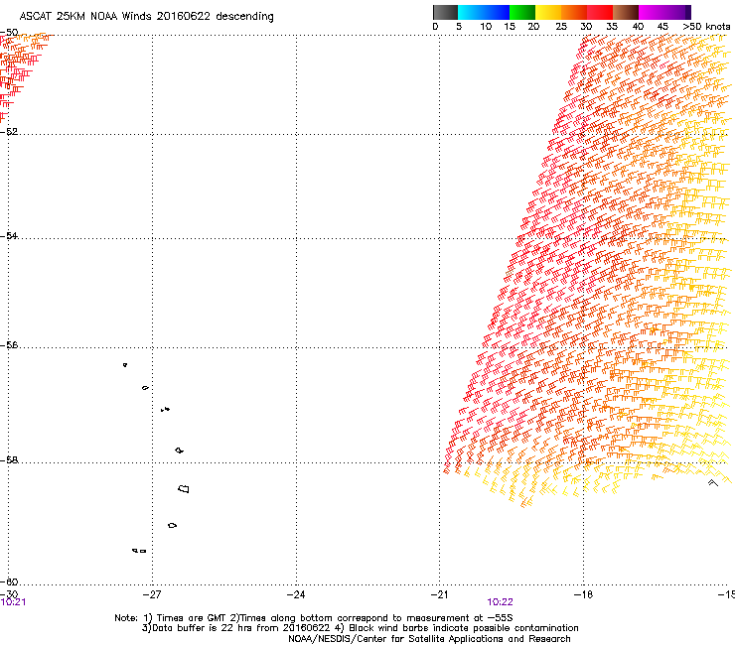Select the magenta 40-45 knots color band
The width and height of the screenshot is (735, 645).
(x=652, y=12)
